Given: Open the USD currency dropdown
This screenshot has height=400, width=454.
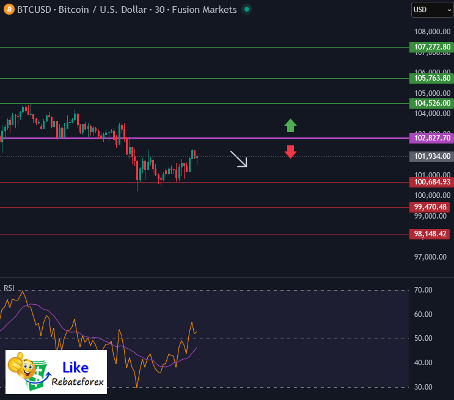Looking at the screenshot, I should tap(432, 10).
